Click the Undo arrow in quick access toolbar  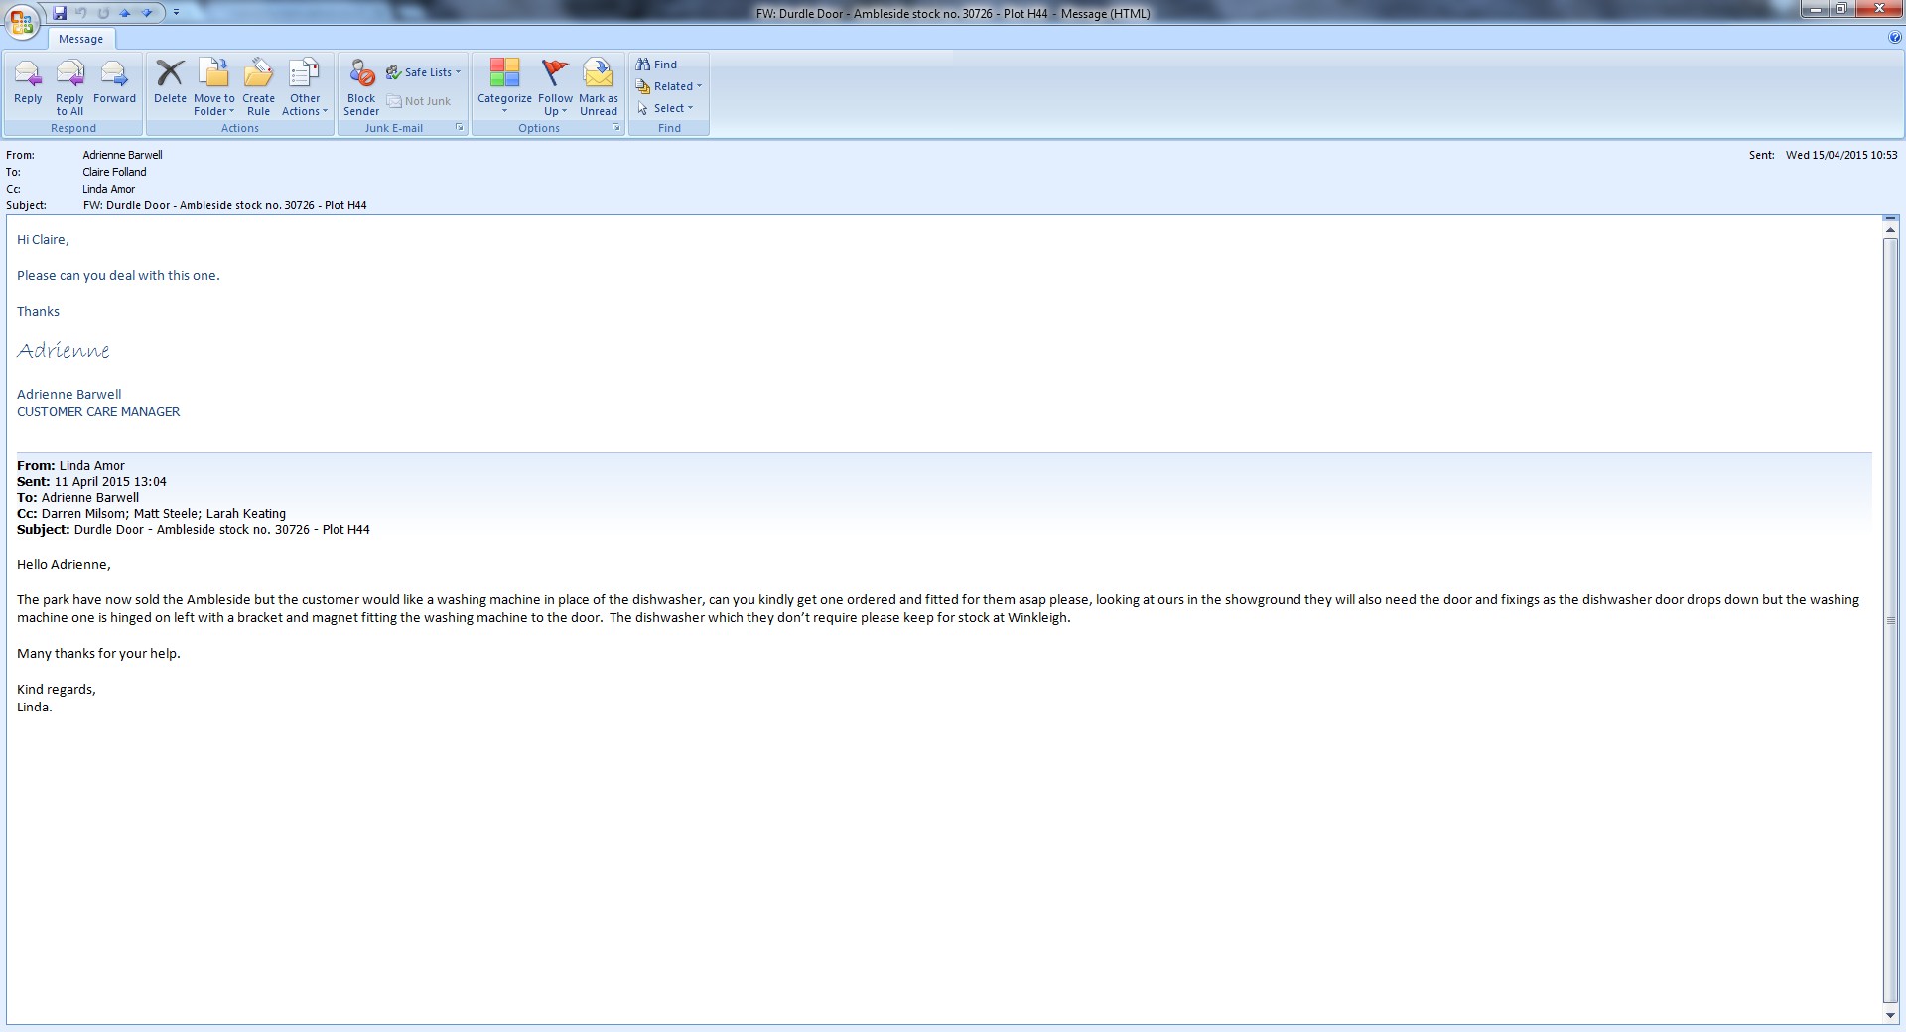[x=81, y=13]
